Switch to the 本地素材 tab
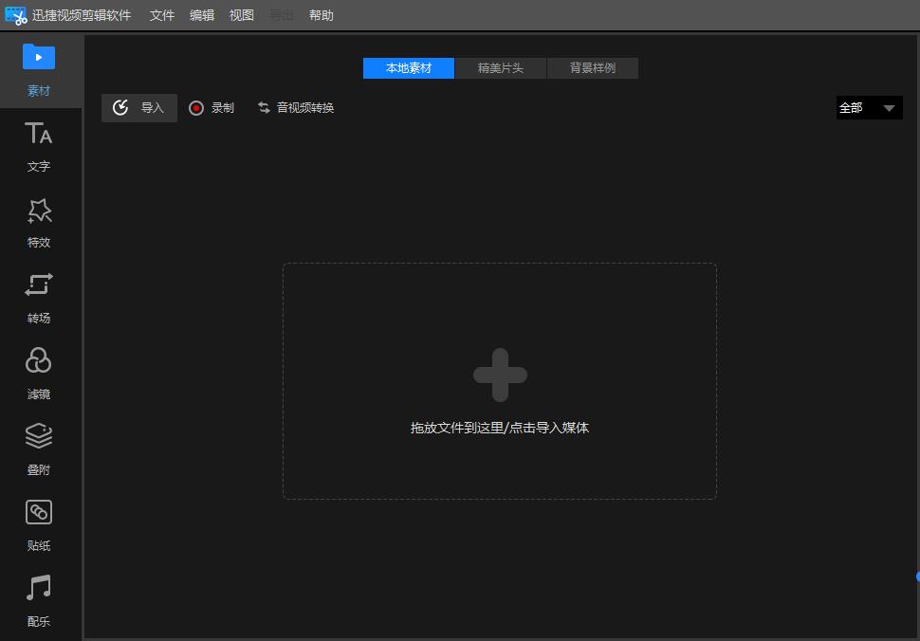 click(x=409, y=68)
